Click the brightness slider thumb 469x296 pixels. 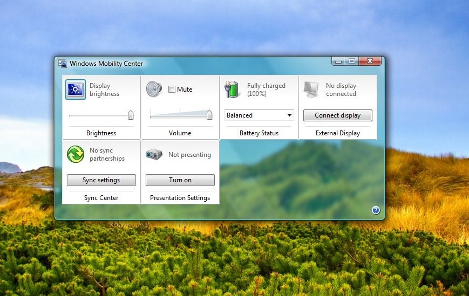[x=131, y=115]
